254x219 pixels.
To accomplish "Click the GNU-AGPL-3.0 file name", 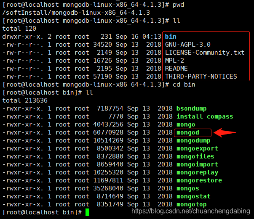I will [x=187, y=45].
